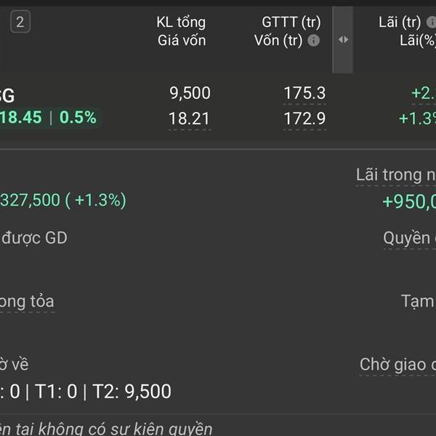436x436 pixels.
Task: Toggle the left-right column switch arrows
Action: click(x=343, y=39)
